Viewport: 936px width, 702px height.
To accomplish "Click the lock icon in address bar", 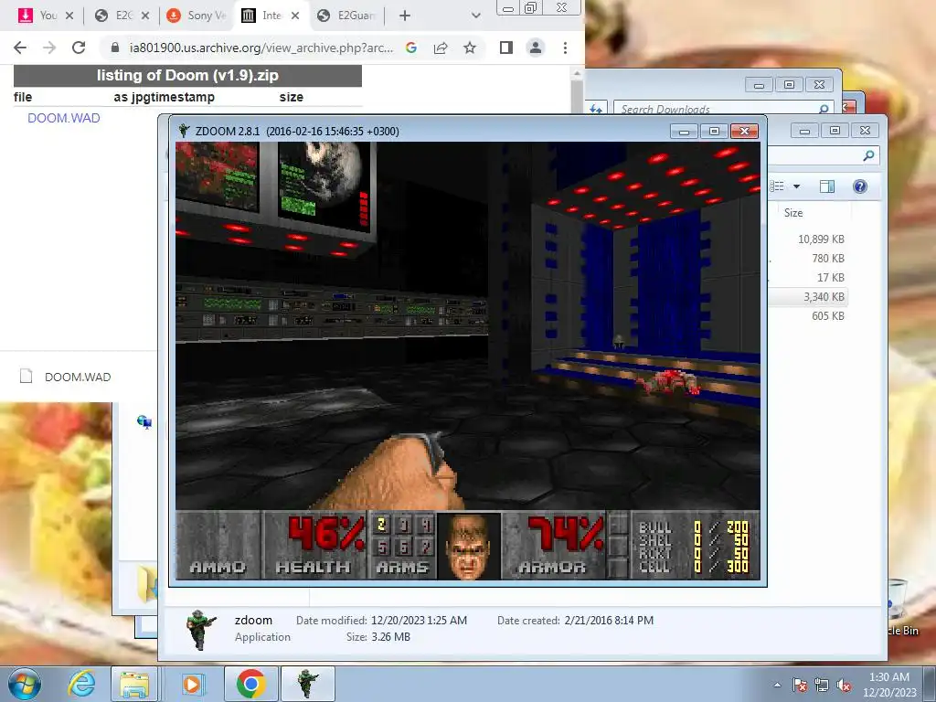I will 115,48.
